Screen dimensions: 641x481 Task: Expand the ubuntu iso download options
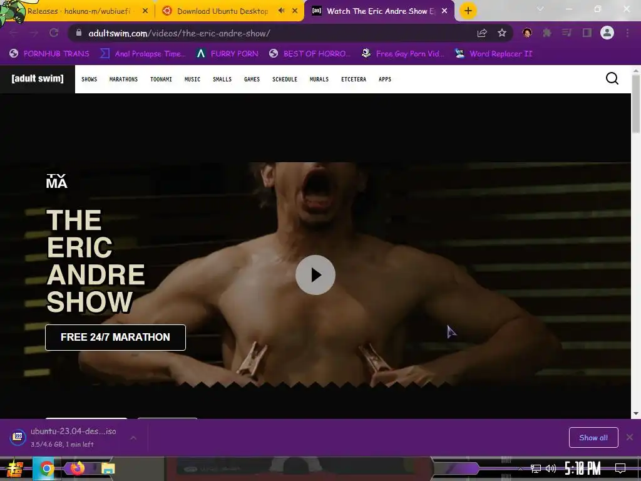(133, 438)
